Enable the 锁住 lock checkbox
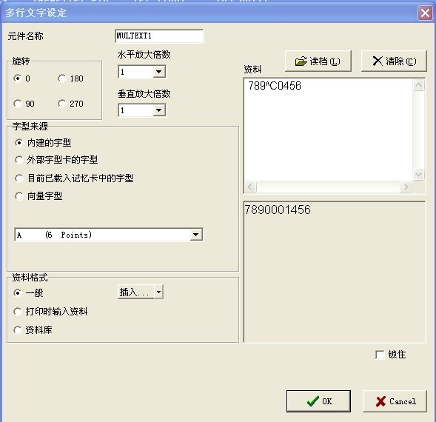436x422 pixels. (380, 355)
